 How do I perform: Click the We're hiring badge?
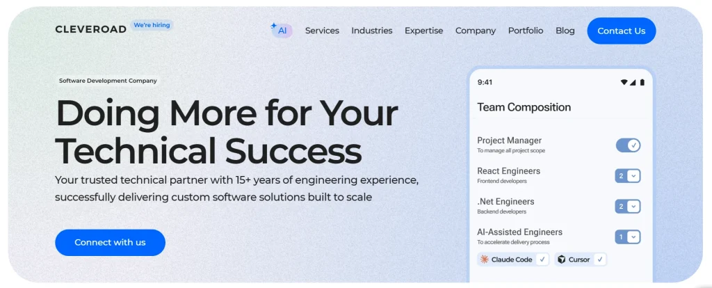152,26
